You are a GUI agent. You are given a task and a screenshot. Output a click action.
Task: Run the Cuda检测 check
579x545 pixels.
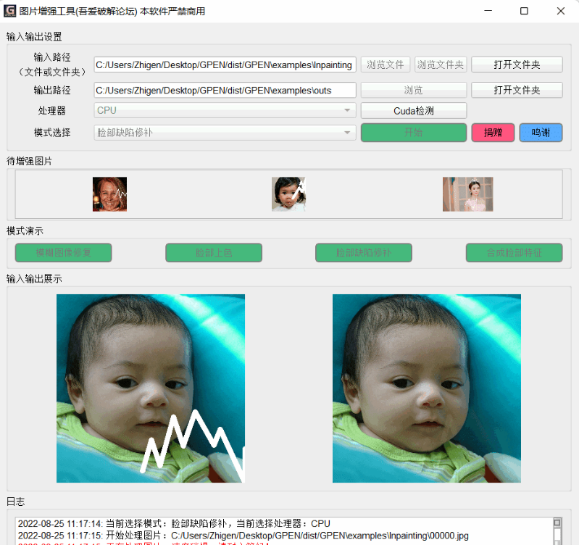pos(413,111)
